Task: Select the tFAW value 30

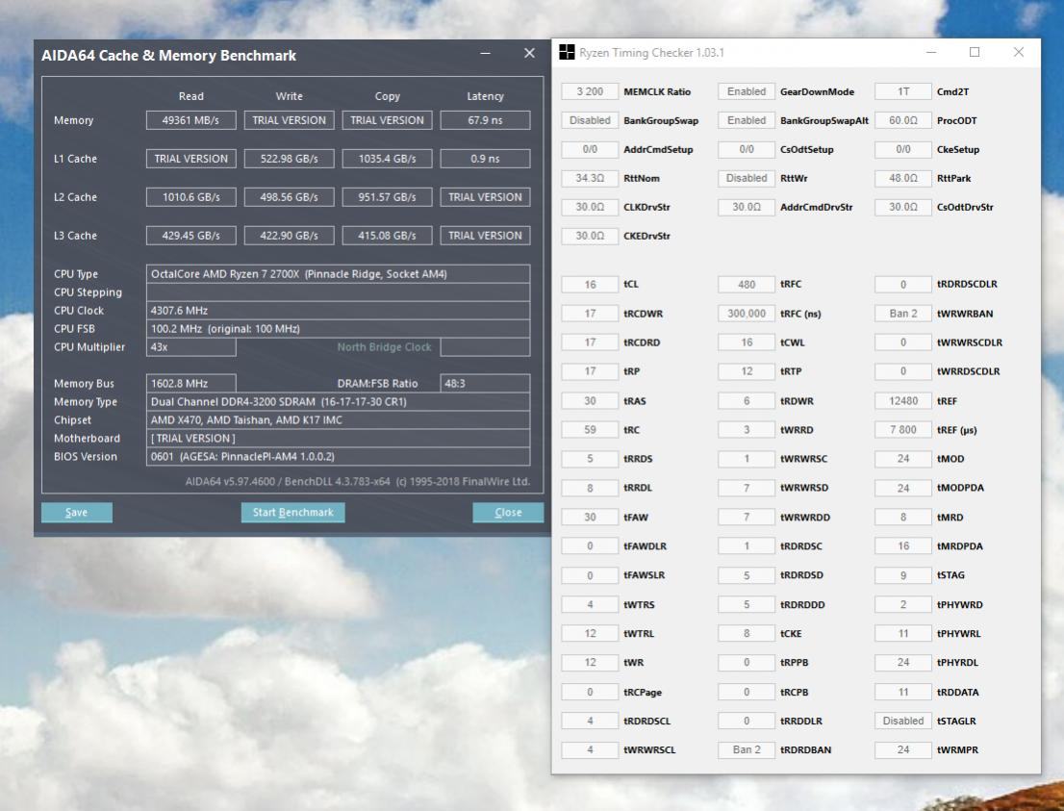Action: pyautogui.click(x=590, y=518)
